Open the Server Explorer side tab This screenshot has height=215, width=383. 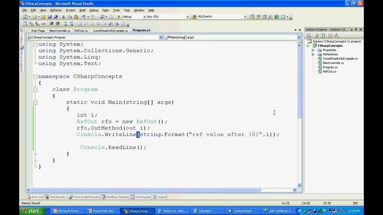click(22, 59)
